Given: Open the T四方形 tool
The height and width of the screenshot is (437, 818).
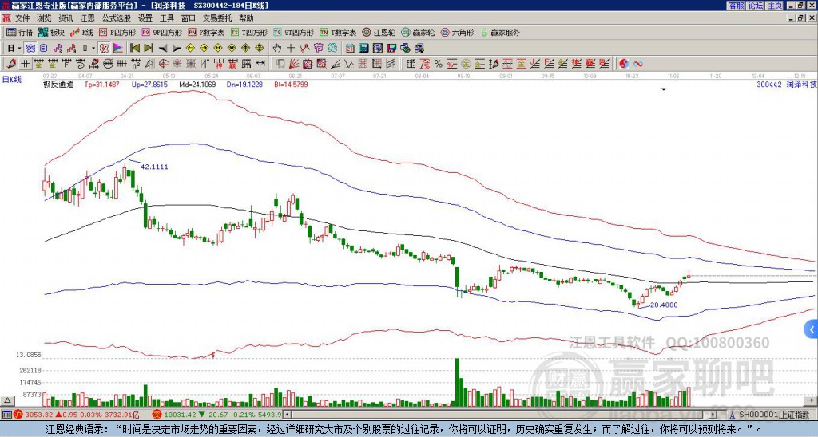Looking at the screenshot, I should click(x=249, y=32).
